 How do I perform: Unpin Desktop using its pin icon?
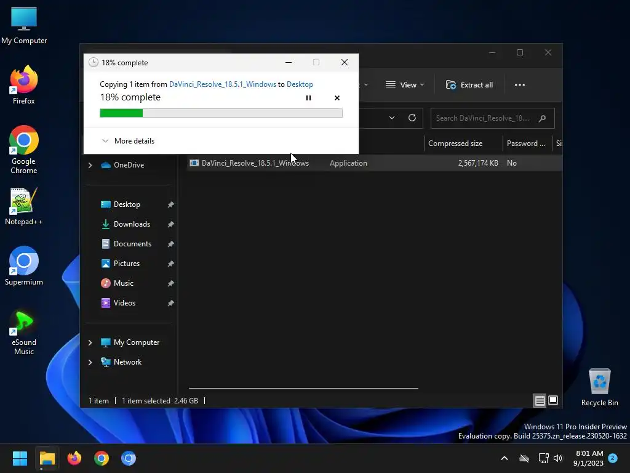(x=170, y=204)
